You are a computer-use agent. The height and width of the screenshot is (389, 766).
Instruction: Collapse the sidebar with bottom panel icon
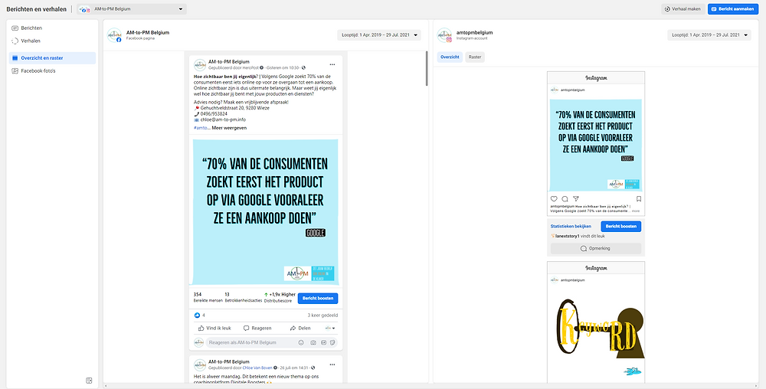coord(89,381)
